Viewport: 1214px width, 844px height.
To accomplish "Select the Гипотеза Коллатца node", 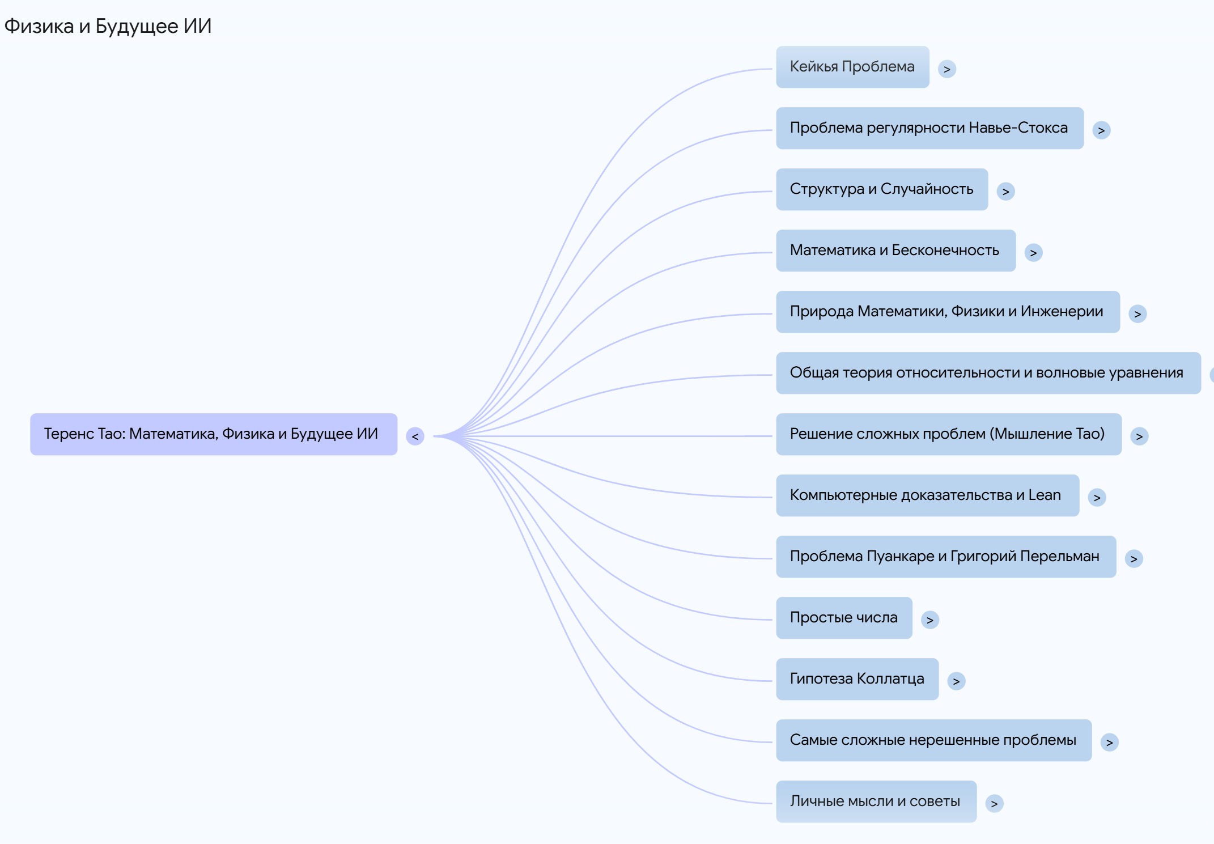I will pyautogui.click(x=857, y=679).
